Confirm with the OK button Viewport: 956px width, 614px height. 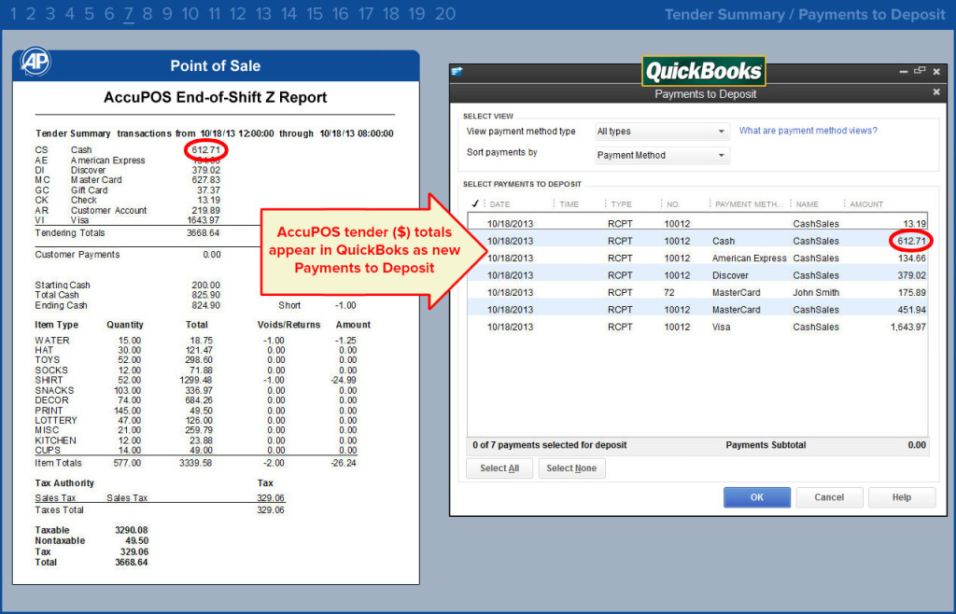tap(756, 497)
